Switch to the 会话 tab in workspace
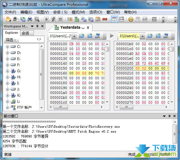Screen dimensions: 180x160 (27, 33)
